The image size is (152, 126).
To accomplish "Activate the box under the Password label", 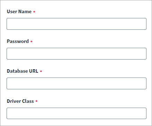I will [77, 54].
